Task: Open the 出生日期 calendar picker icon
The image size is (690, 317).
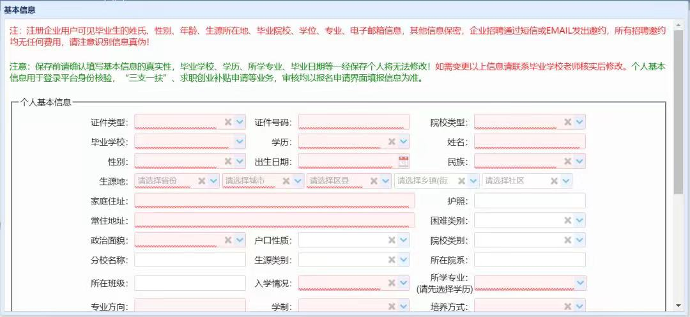Action: 404,161
